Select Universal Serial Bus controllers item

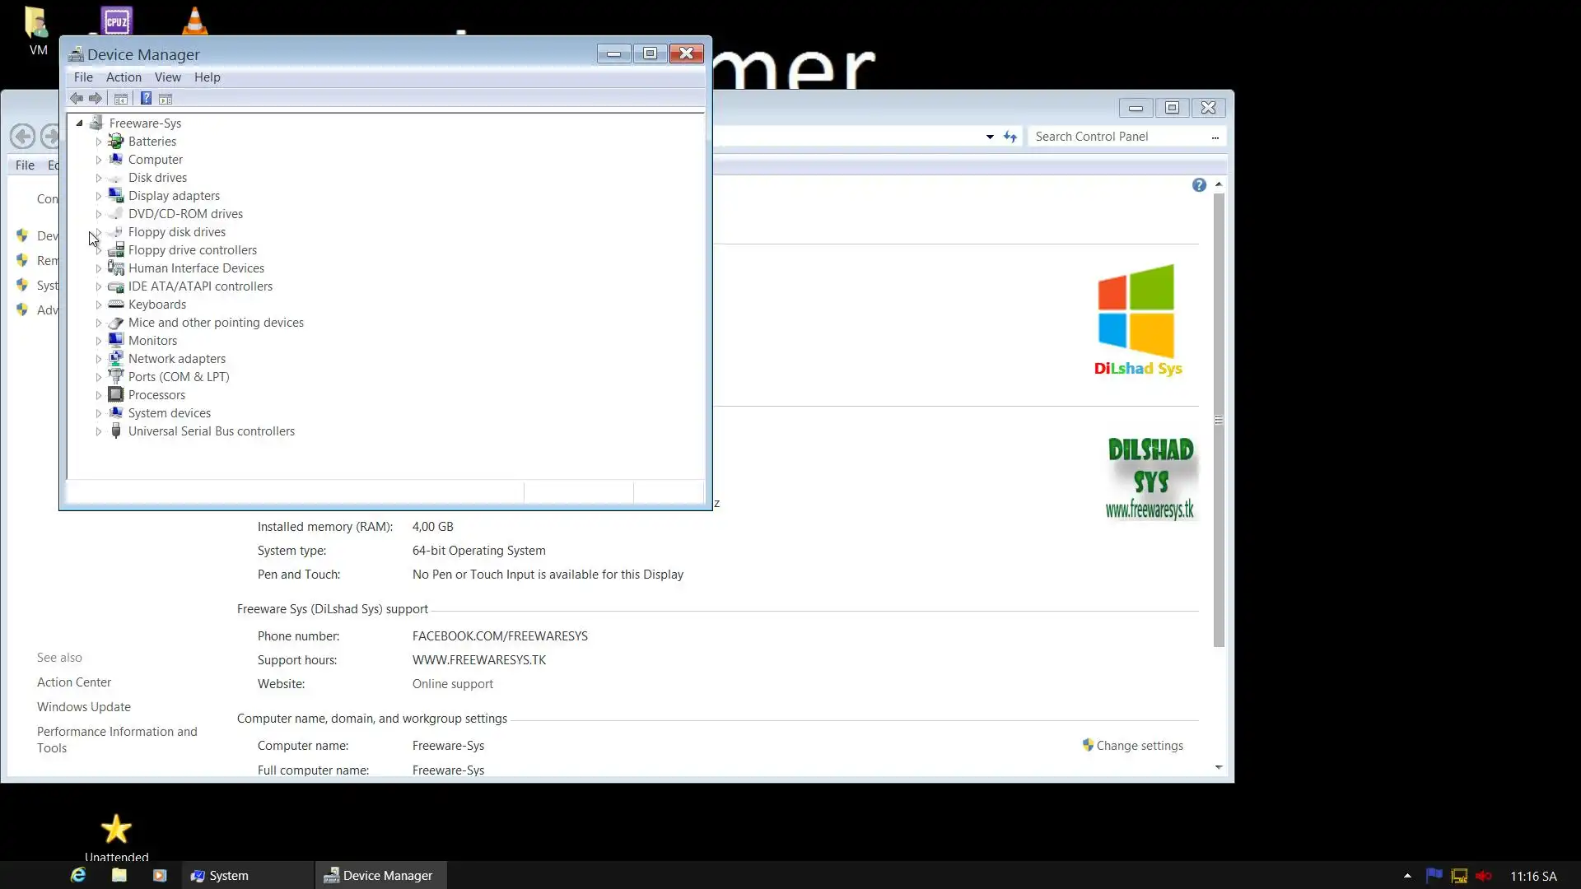211,431
